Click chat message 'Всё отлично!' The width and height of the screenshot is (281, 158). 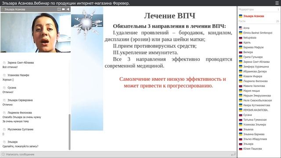10,67
